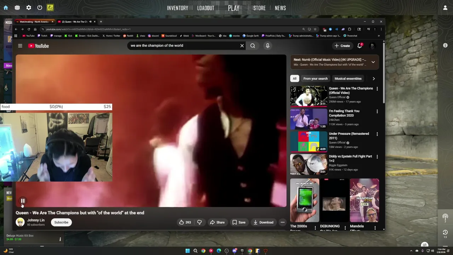Show more bookmarks with the chevron
Viewport: 453px width, 255px height.
(378, 36)
